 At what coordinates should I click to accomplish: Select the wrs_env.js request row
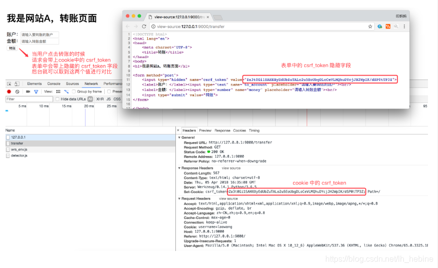[91, 149]
